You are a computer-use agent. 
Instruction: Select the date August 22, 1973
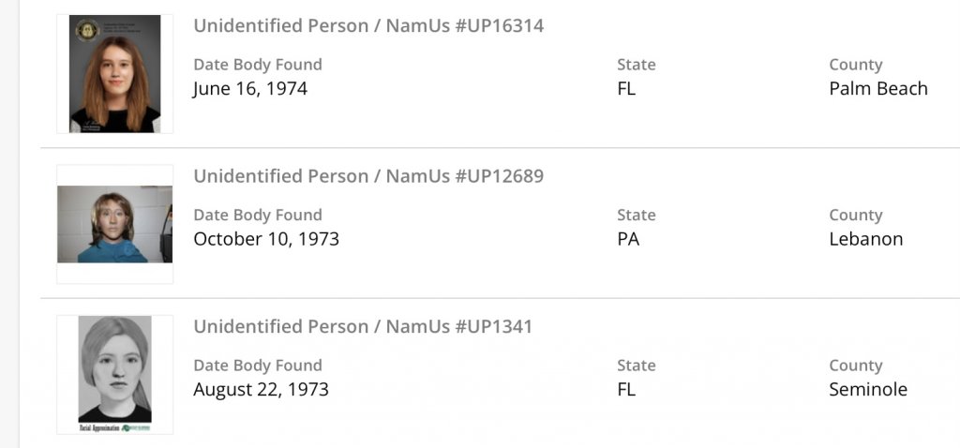pos(261,389)
